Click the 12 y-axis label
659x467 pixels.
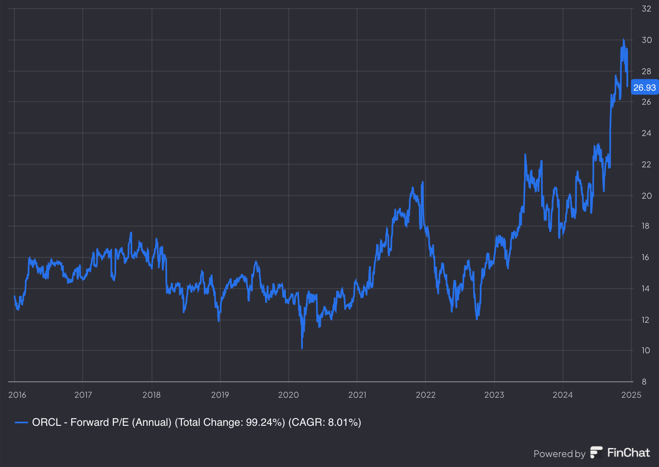point(645,320)
